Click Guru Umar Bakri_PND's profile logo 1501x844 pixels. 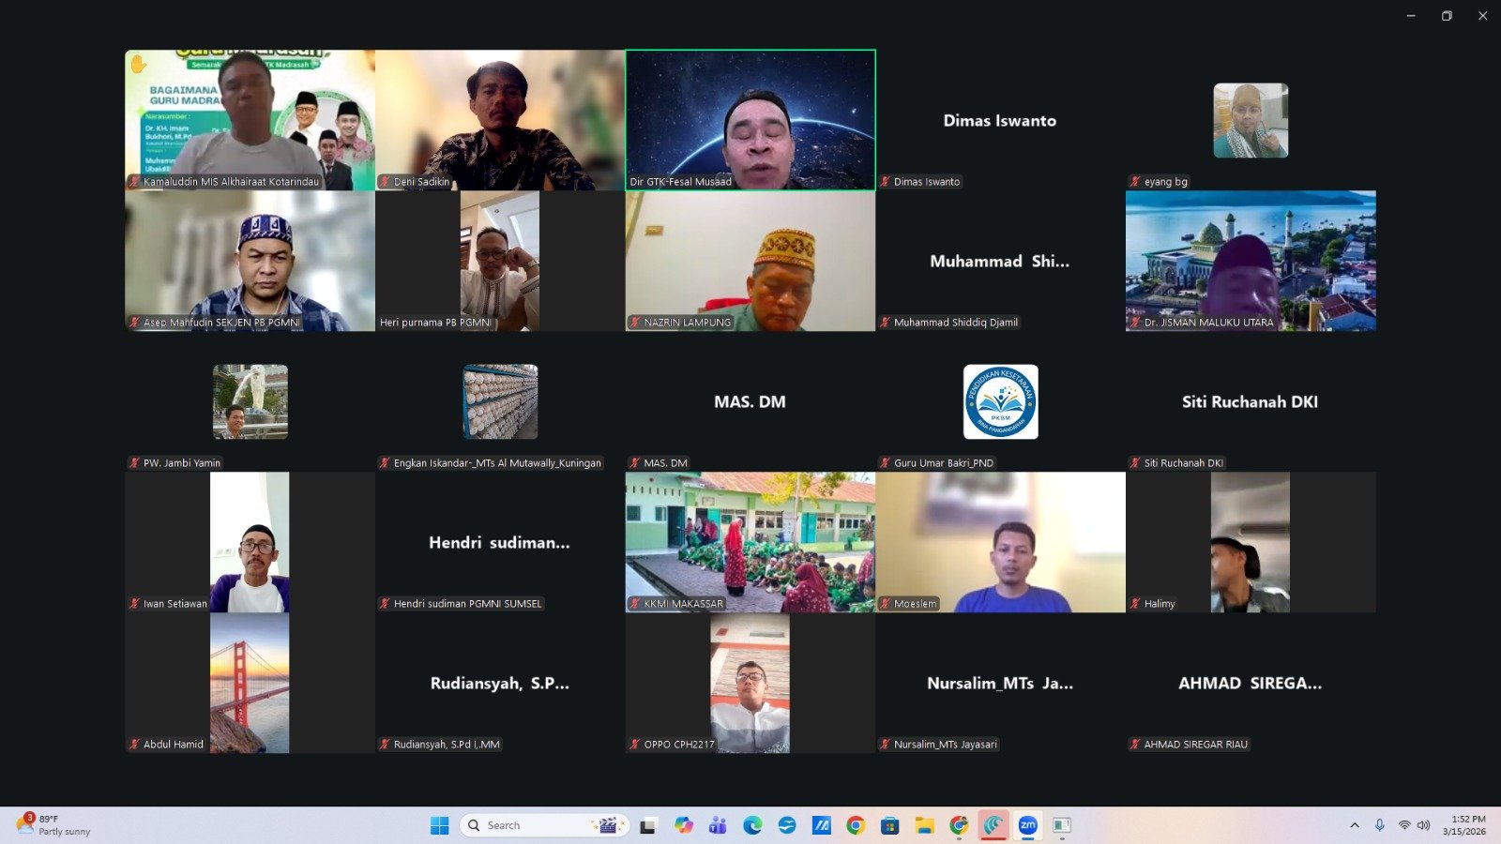(1000, 401)
